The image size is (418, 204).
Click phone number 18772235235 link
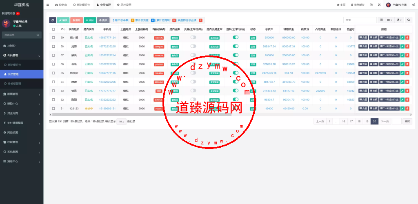[107, 47]
